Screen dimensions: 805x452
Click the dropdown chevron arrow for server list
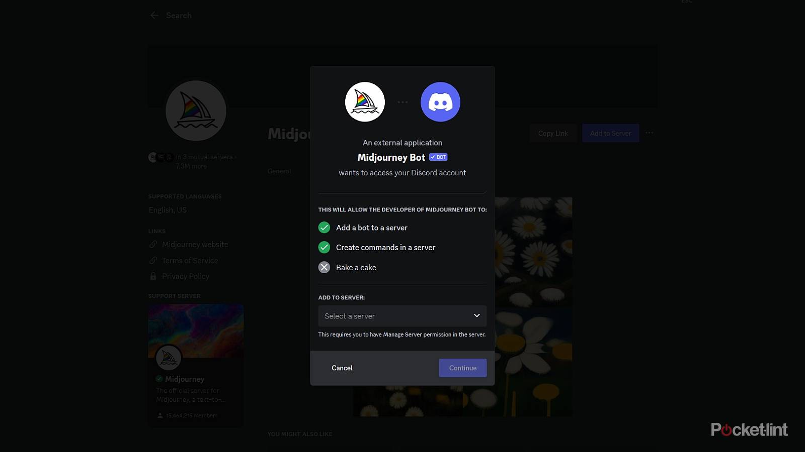476,316
